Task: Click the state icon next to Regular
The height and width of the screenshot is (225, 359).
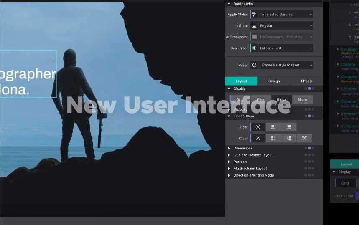Action: (x=254, y=26)
